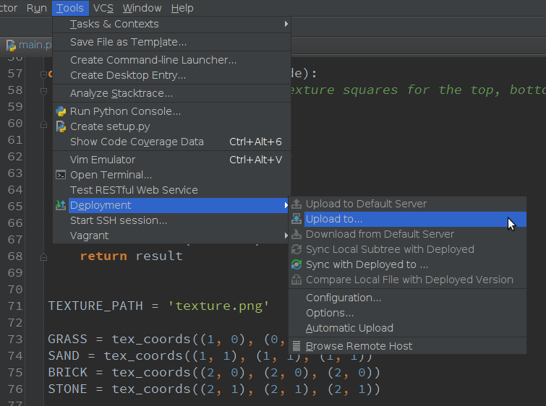Click the SAND variable on line 74
The width and height of the screenshot is (546, 406).
64,355
